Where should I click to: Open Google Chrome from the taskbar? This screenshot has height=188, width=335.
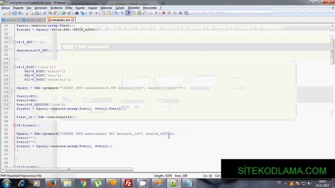[x=83, y=183]
